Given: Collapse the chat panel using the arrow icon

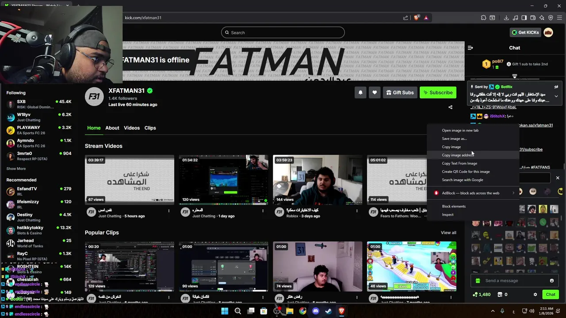Looking at the screenshot, I should [470, 48].
